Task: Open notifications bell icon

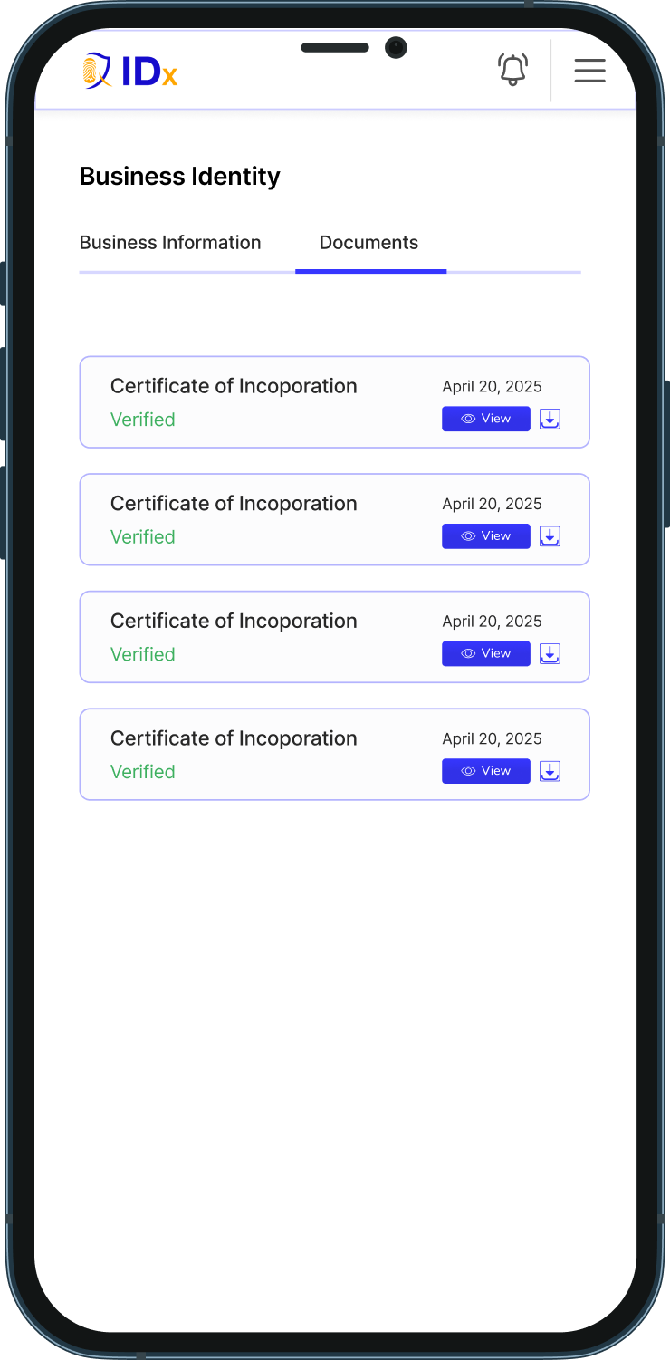Action: 512,70
